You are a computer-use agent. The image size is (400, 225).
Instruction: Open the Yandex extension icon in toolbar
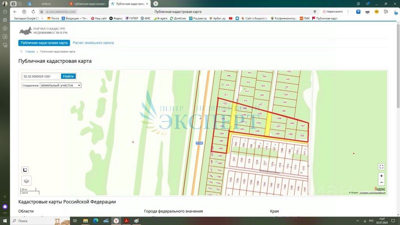(x=358, y=12)
